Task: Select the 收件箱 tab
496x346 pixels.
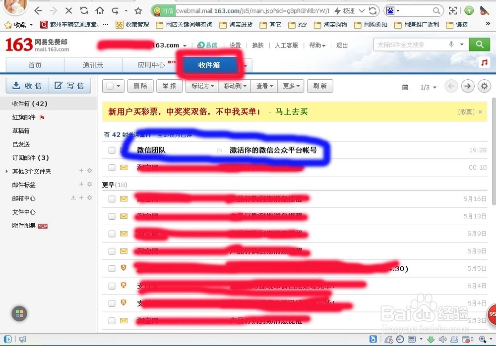Action: [209, 65]
